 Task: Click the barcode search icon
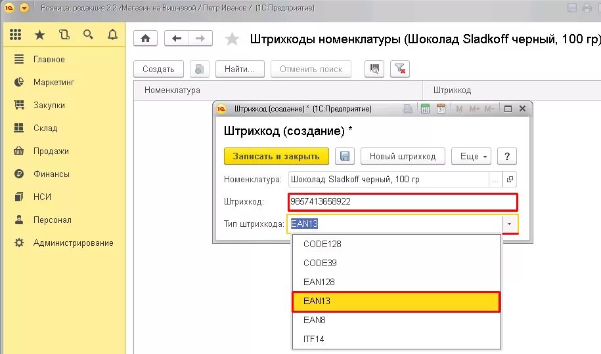374,69
